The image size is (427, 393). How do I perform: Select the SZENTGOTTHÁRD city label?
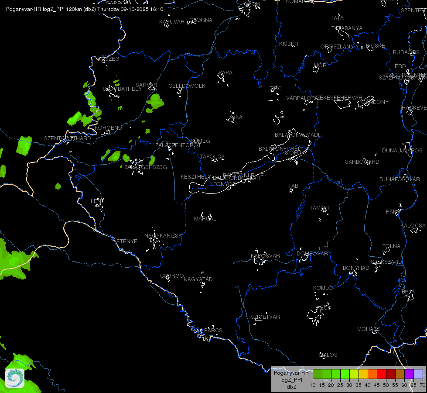coord(68,138)
